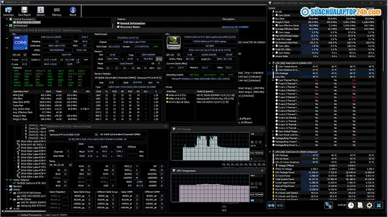Screen dimensions: 388x217
Task: Click the clock reset icon in Sensors window
Action: coord(351,205)
